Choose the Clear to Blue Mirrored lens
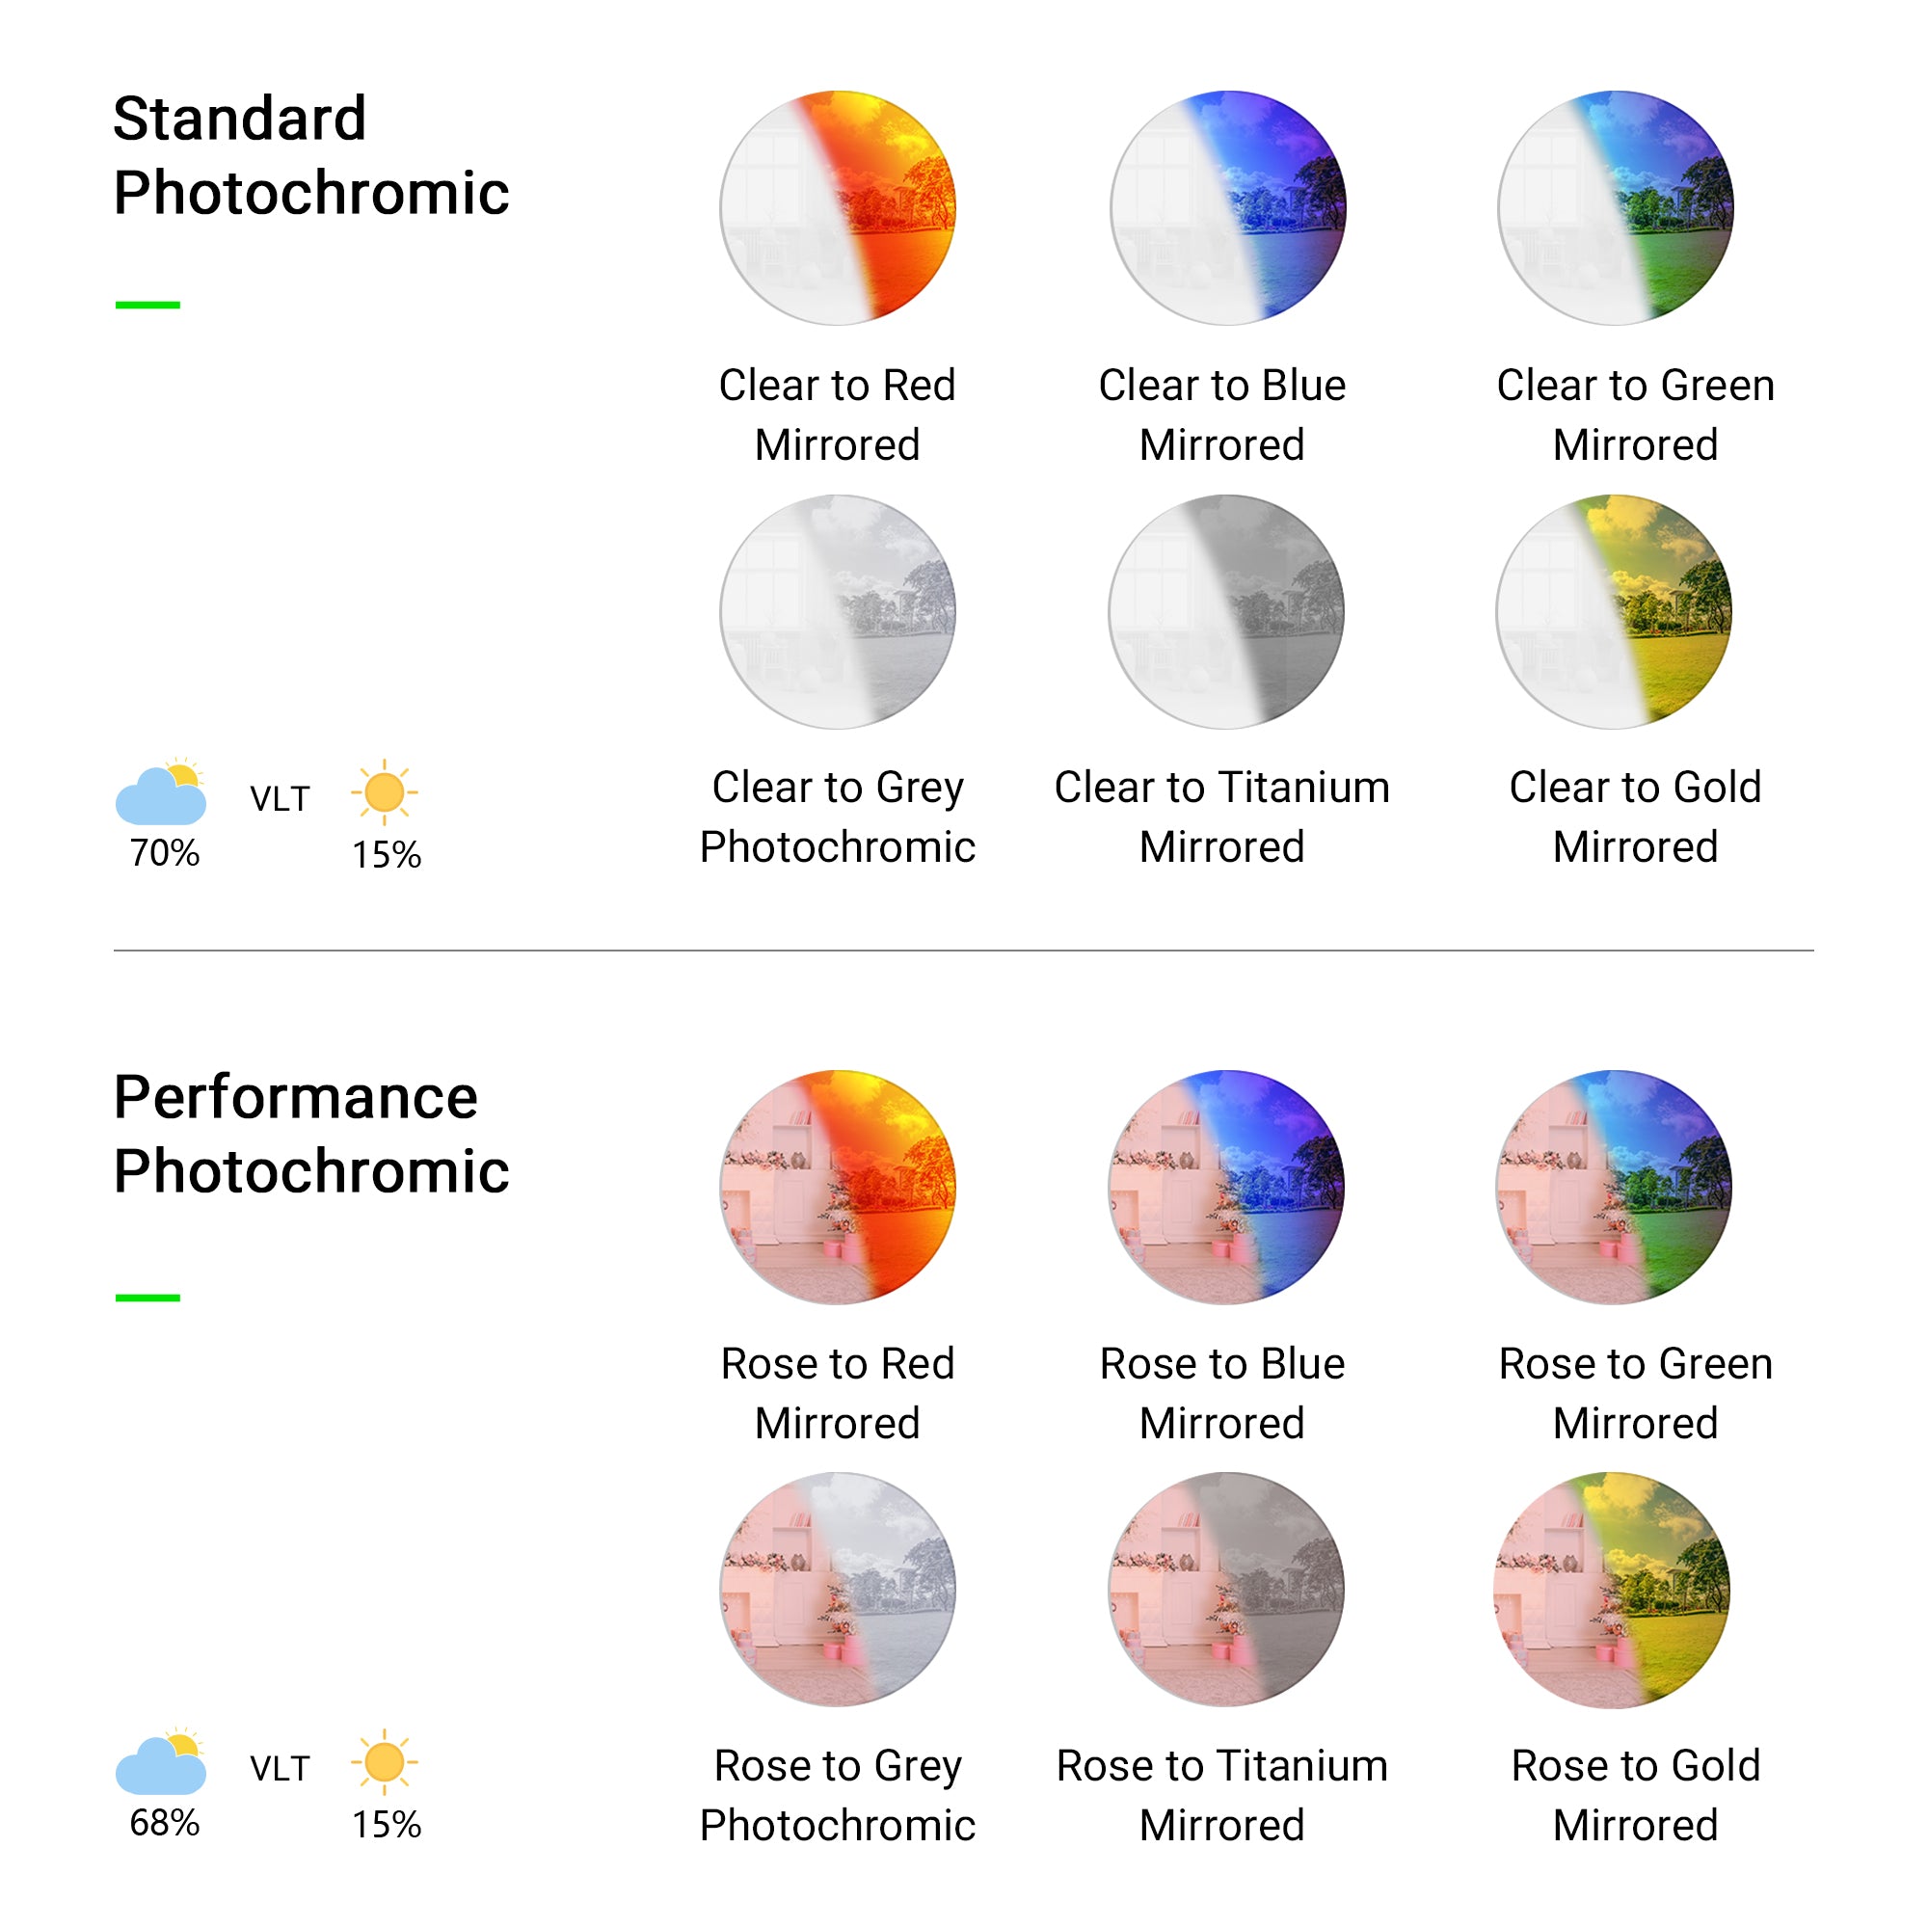The image size is (1928, 1928). (x=1227, y=207)
